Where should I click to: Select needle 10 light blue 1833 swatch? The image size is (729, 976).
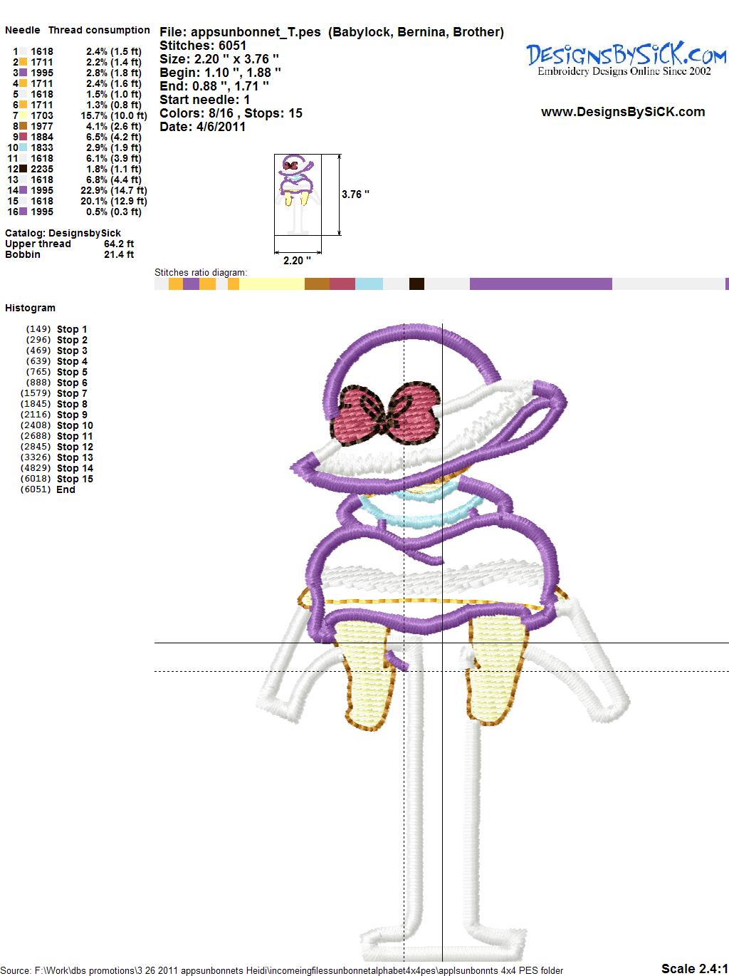[x=23, y=147]
